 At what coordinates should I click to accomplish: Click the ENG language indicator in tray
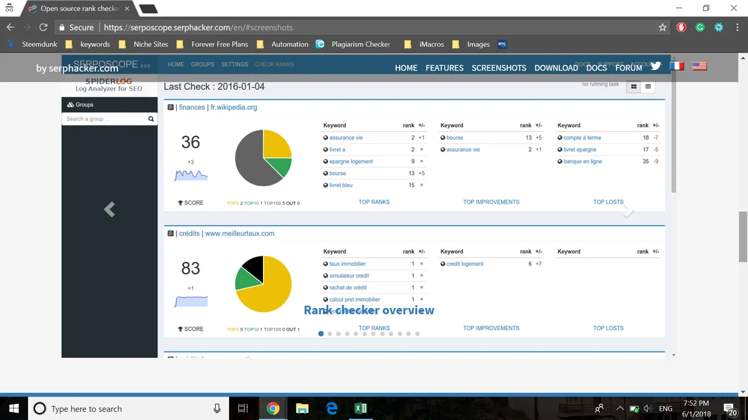coord(666,408)
